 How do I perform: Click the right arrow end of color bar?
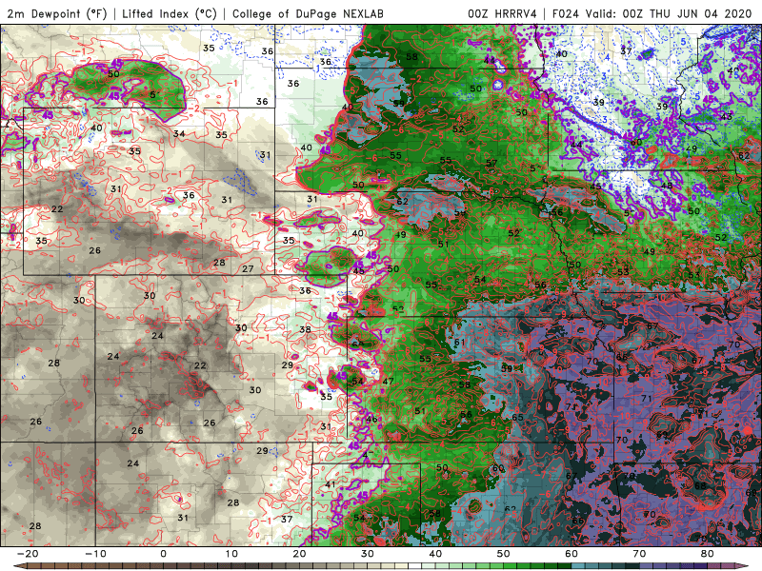click(x=742, y=565)
